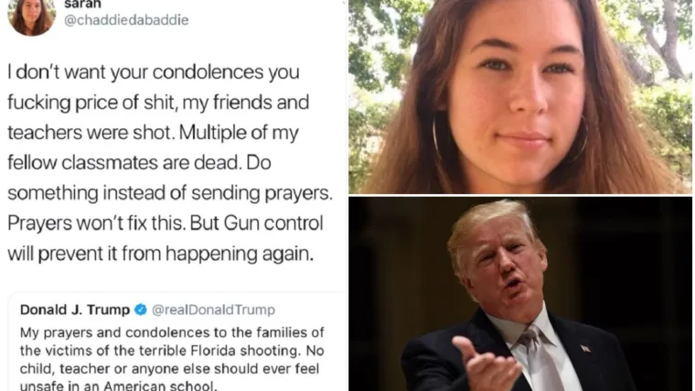This screenshot has height=391, width=695.
Task: Click the words "Gun control" in tweet
Action: [x=273, y=223]
